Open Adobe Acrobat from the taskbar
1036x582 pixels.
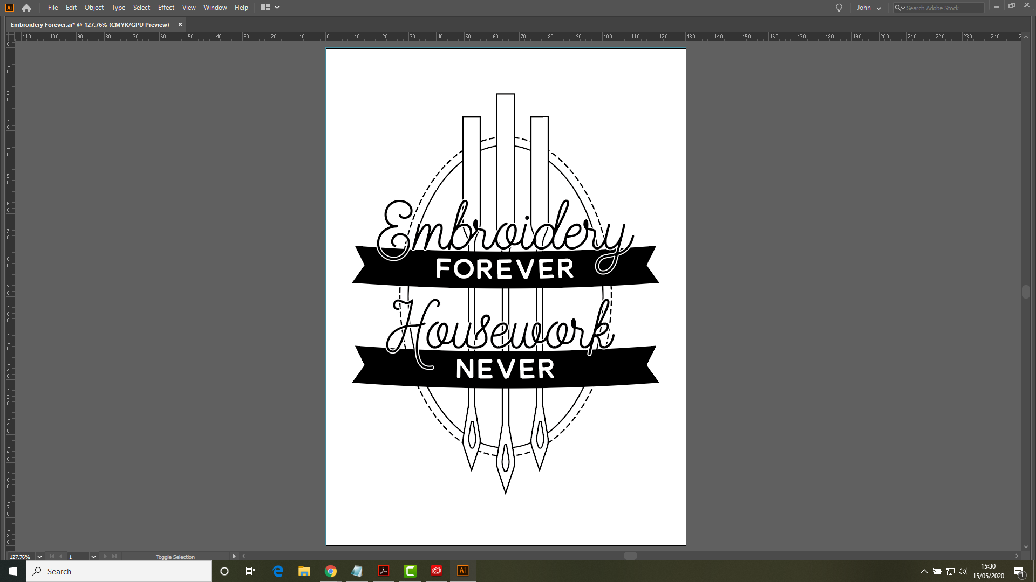point(384,571)
